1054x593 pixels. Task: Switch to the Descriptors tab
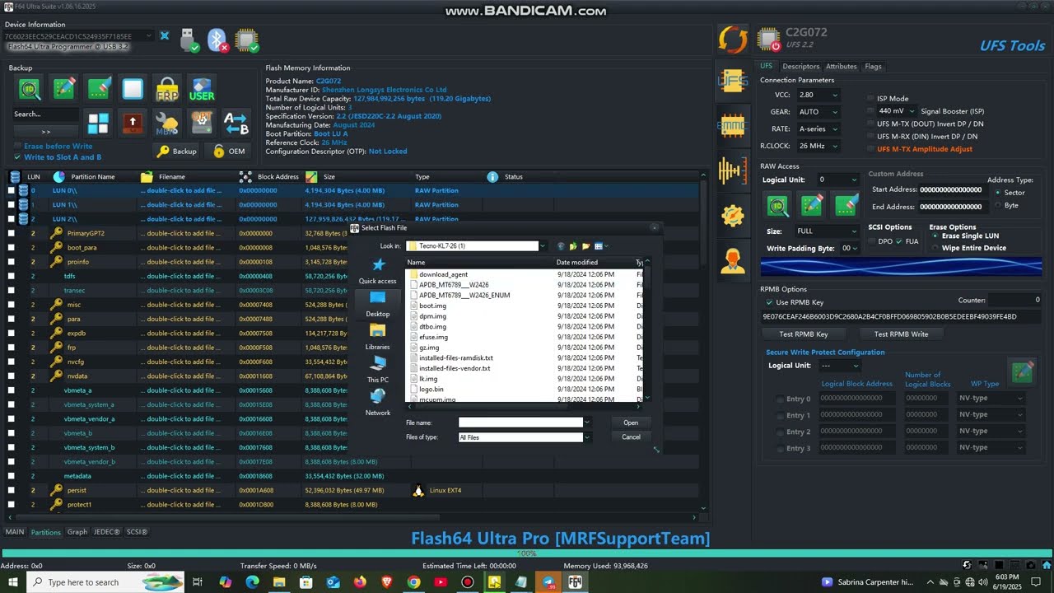800,66
